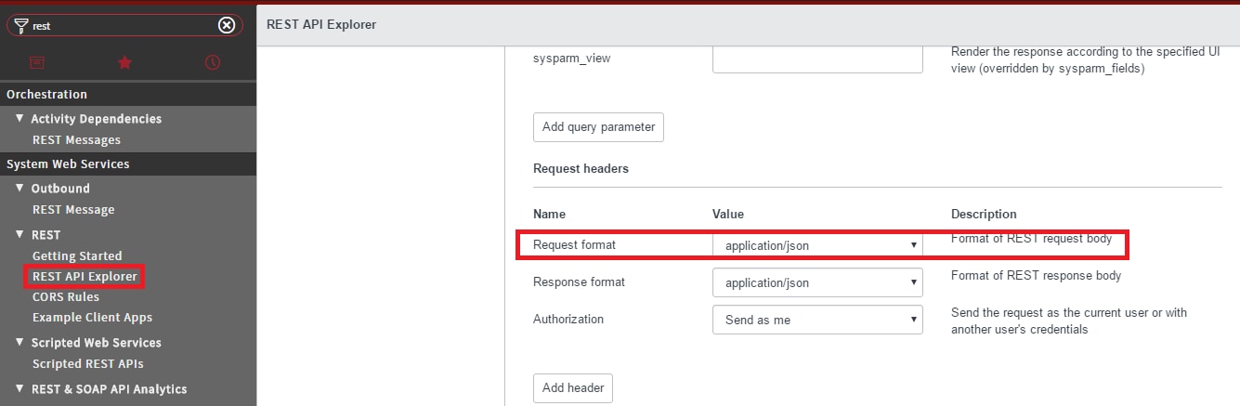This screenshot has width=1240, height=406.
Task: Open the Request format dropdown
Action: pyautogui.click(x=816, y=245)
